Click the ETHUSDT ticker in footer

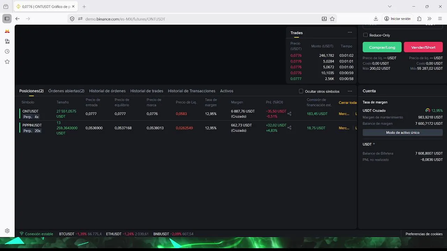tap(127, 234)
